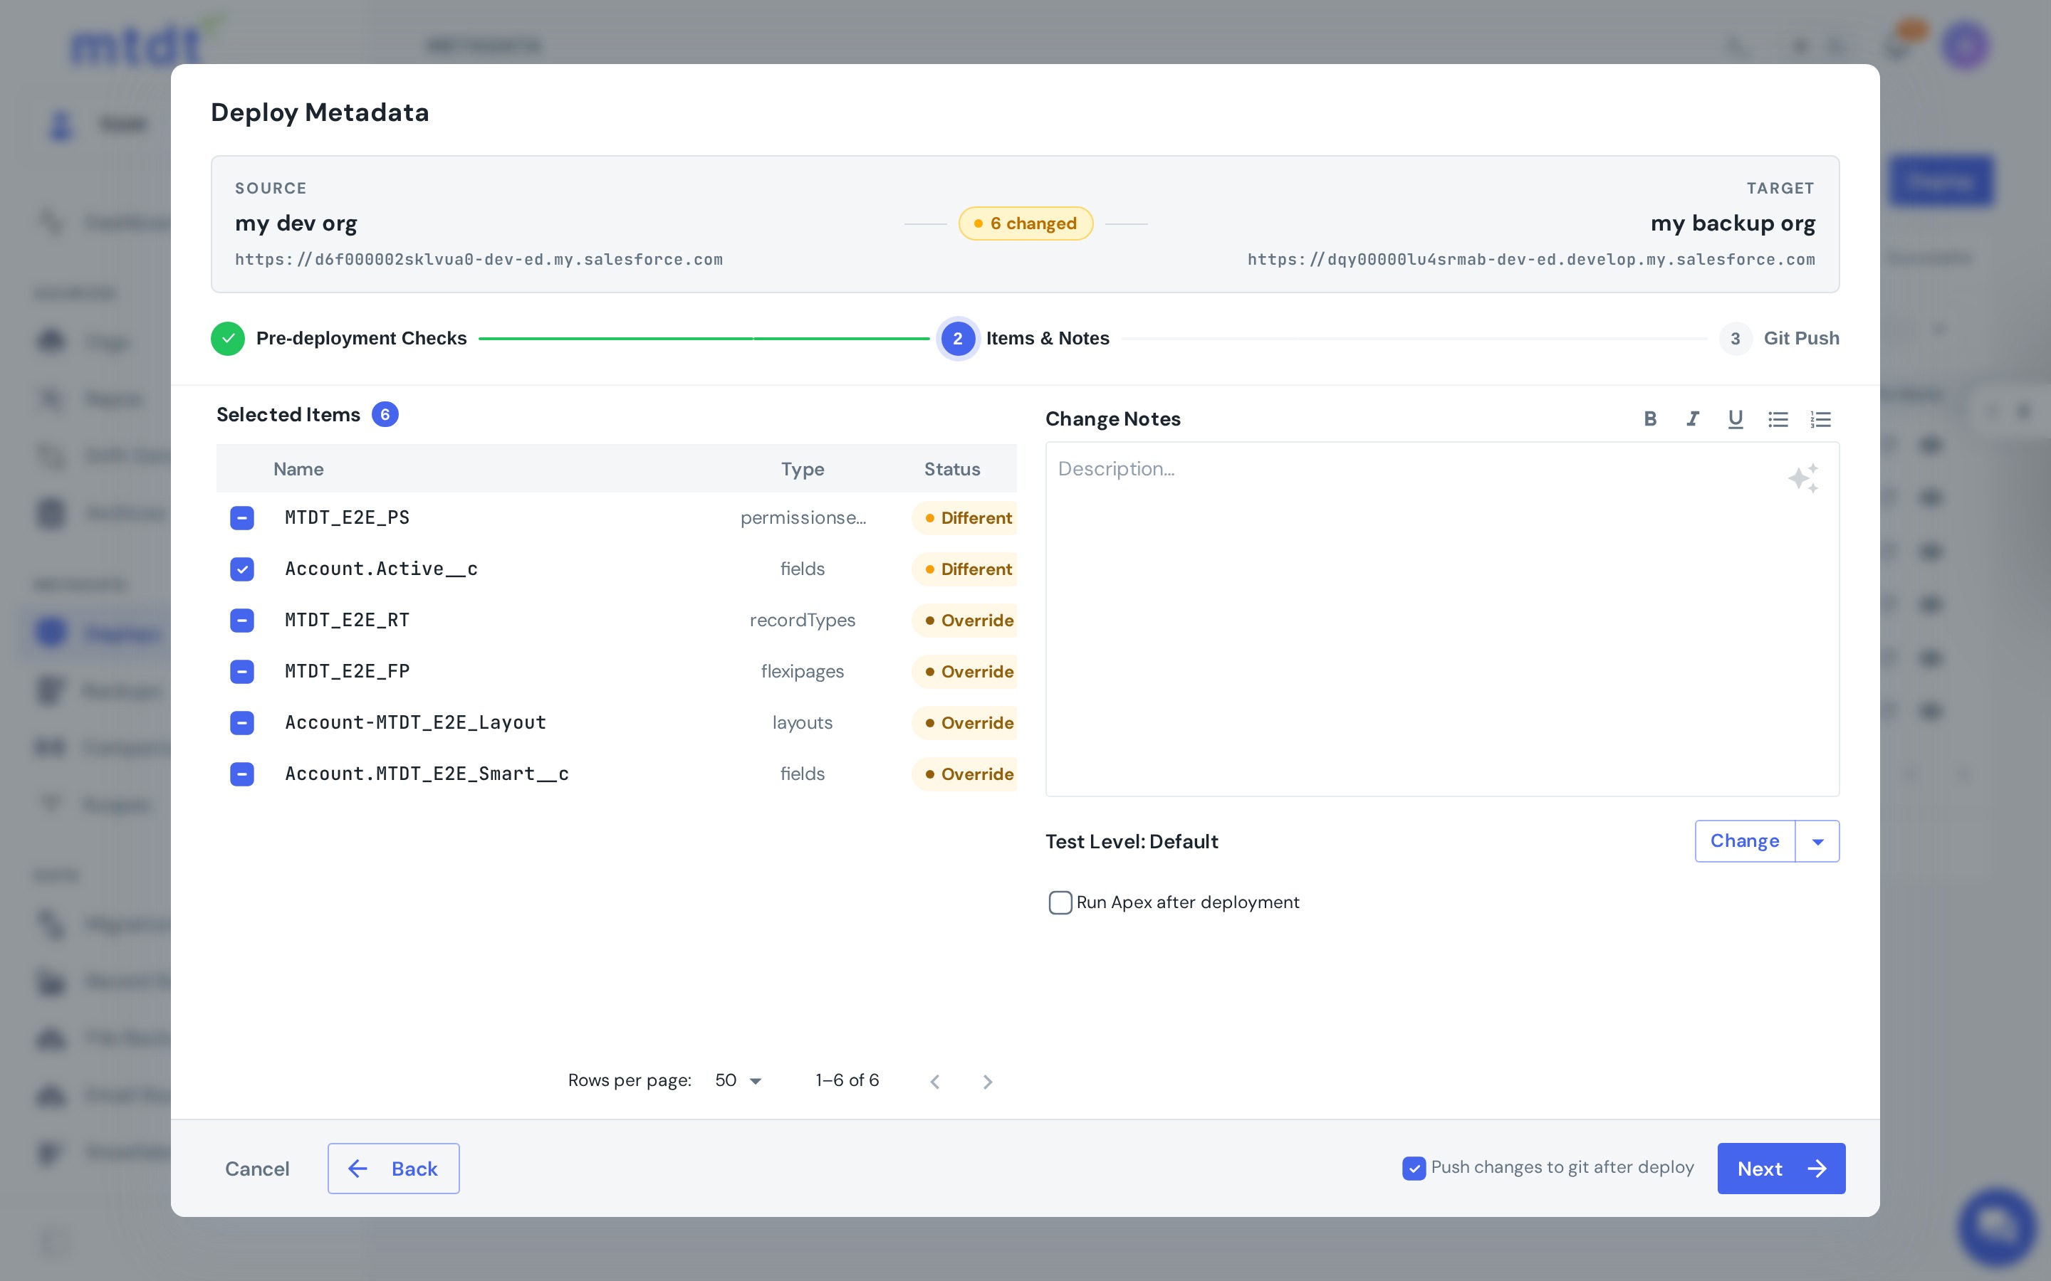This screenshot has width=2051, height=1281.
Task: Click the 6 changed badge
Action: click(1025, 223)
